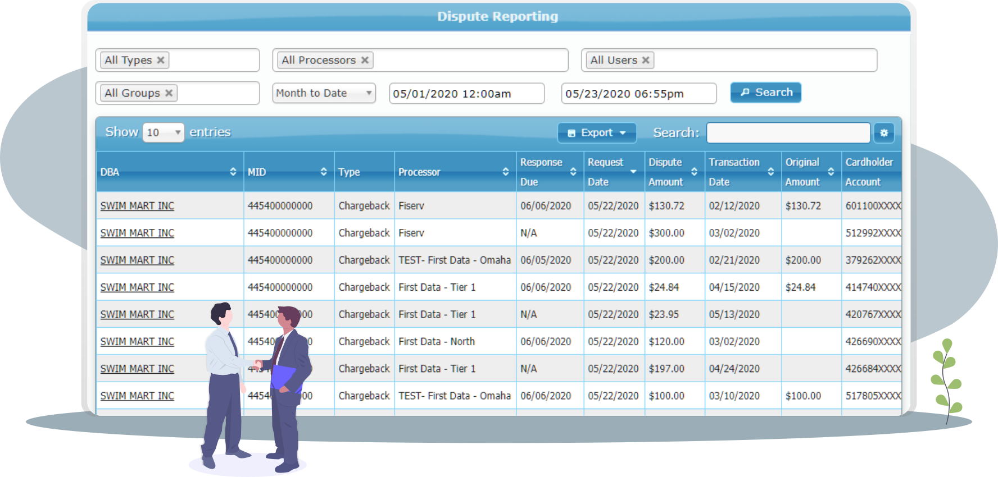Remove the All Processors filter tag
Viewport: 998px width, 477px height.
[365, 60]
